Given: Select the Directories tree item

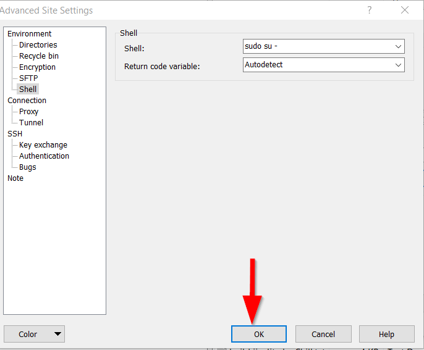Looking at the screenshot, I should (x=38, y=45).
